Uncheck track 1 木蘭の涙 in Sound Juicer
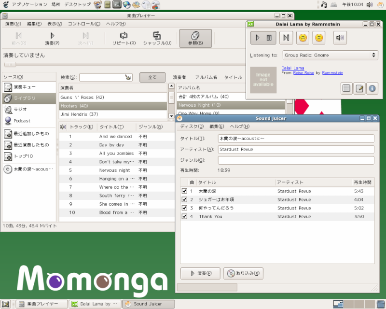The width and height of the screenshot is (386, 309). [x=184, y=191]
